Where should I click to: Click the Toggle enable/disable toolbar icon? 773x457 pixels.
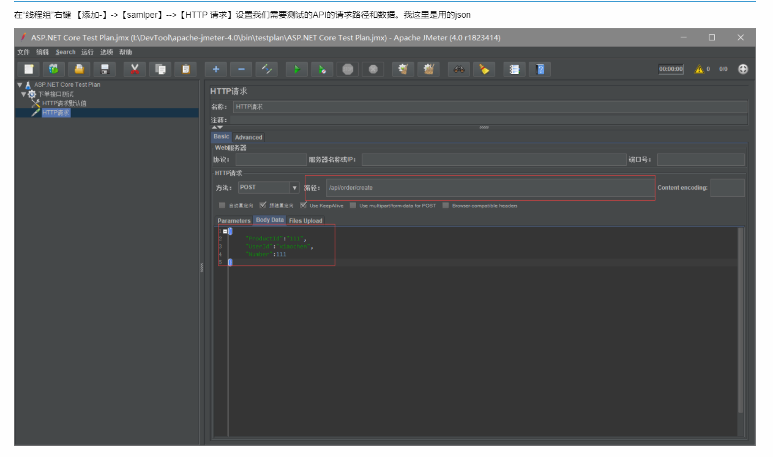267,69
